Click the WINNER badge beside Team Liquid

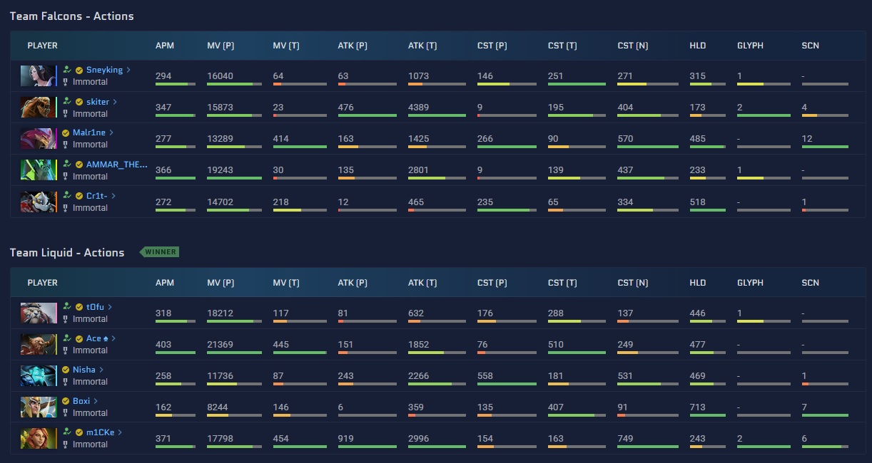158,252
